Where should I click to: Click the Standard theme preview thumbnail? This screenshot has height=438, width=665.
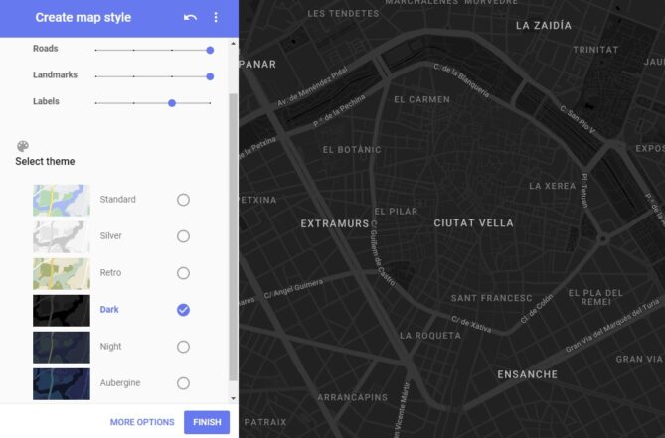tap(61, 200)
